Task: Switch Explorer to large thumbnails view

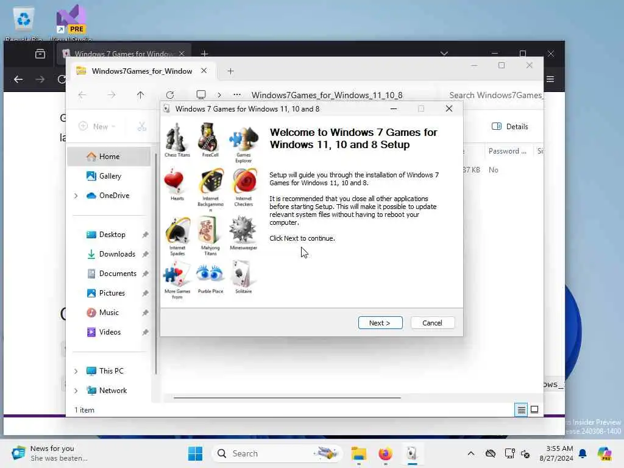Action: click(x=534, y=409)
